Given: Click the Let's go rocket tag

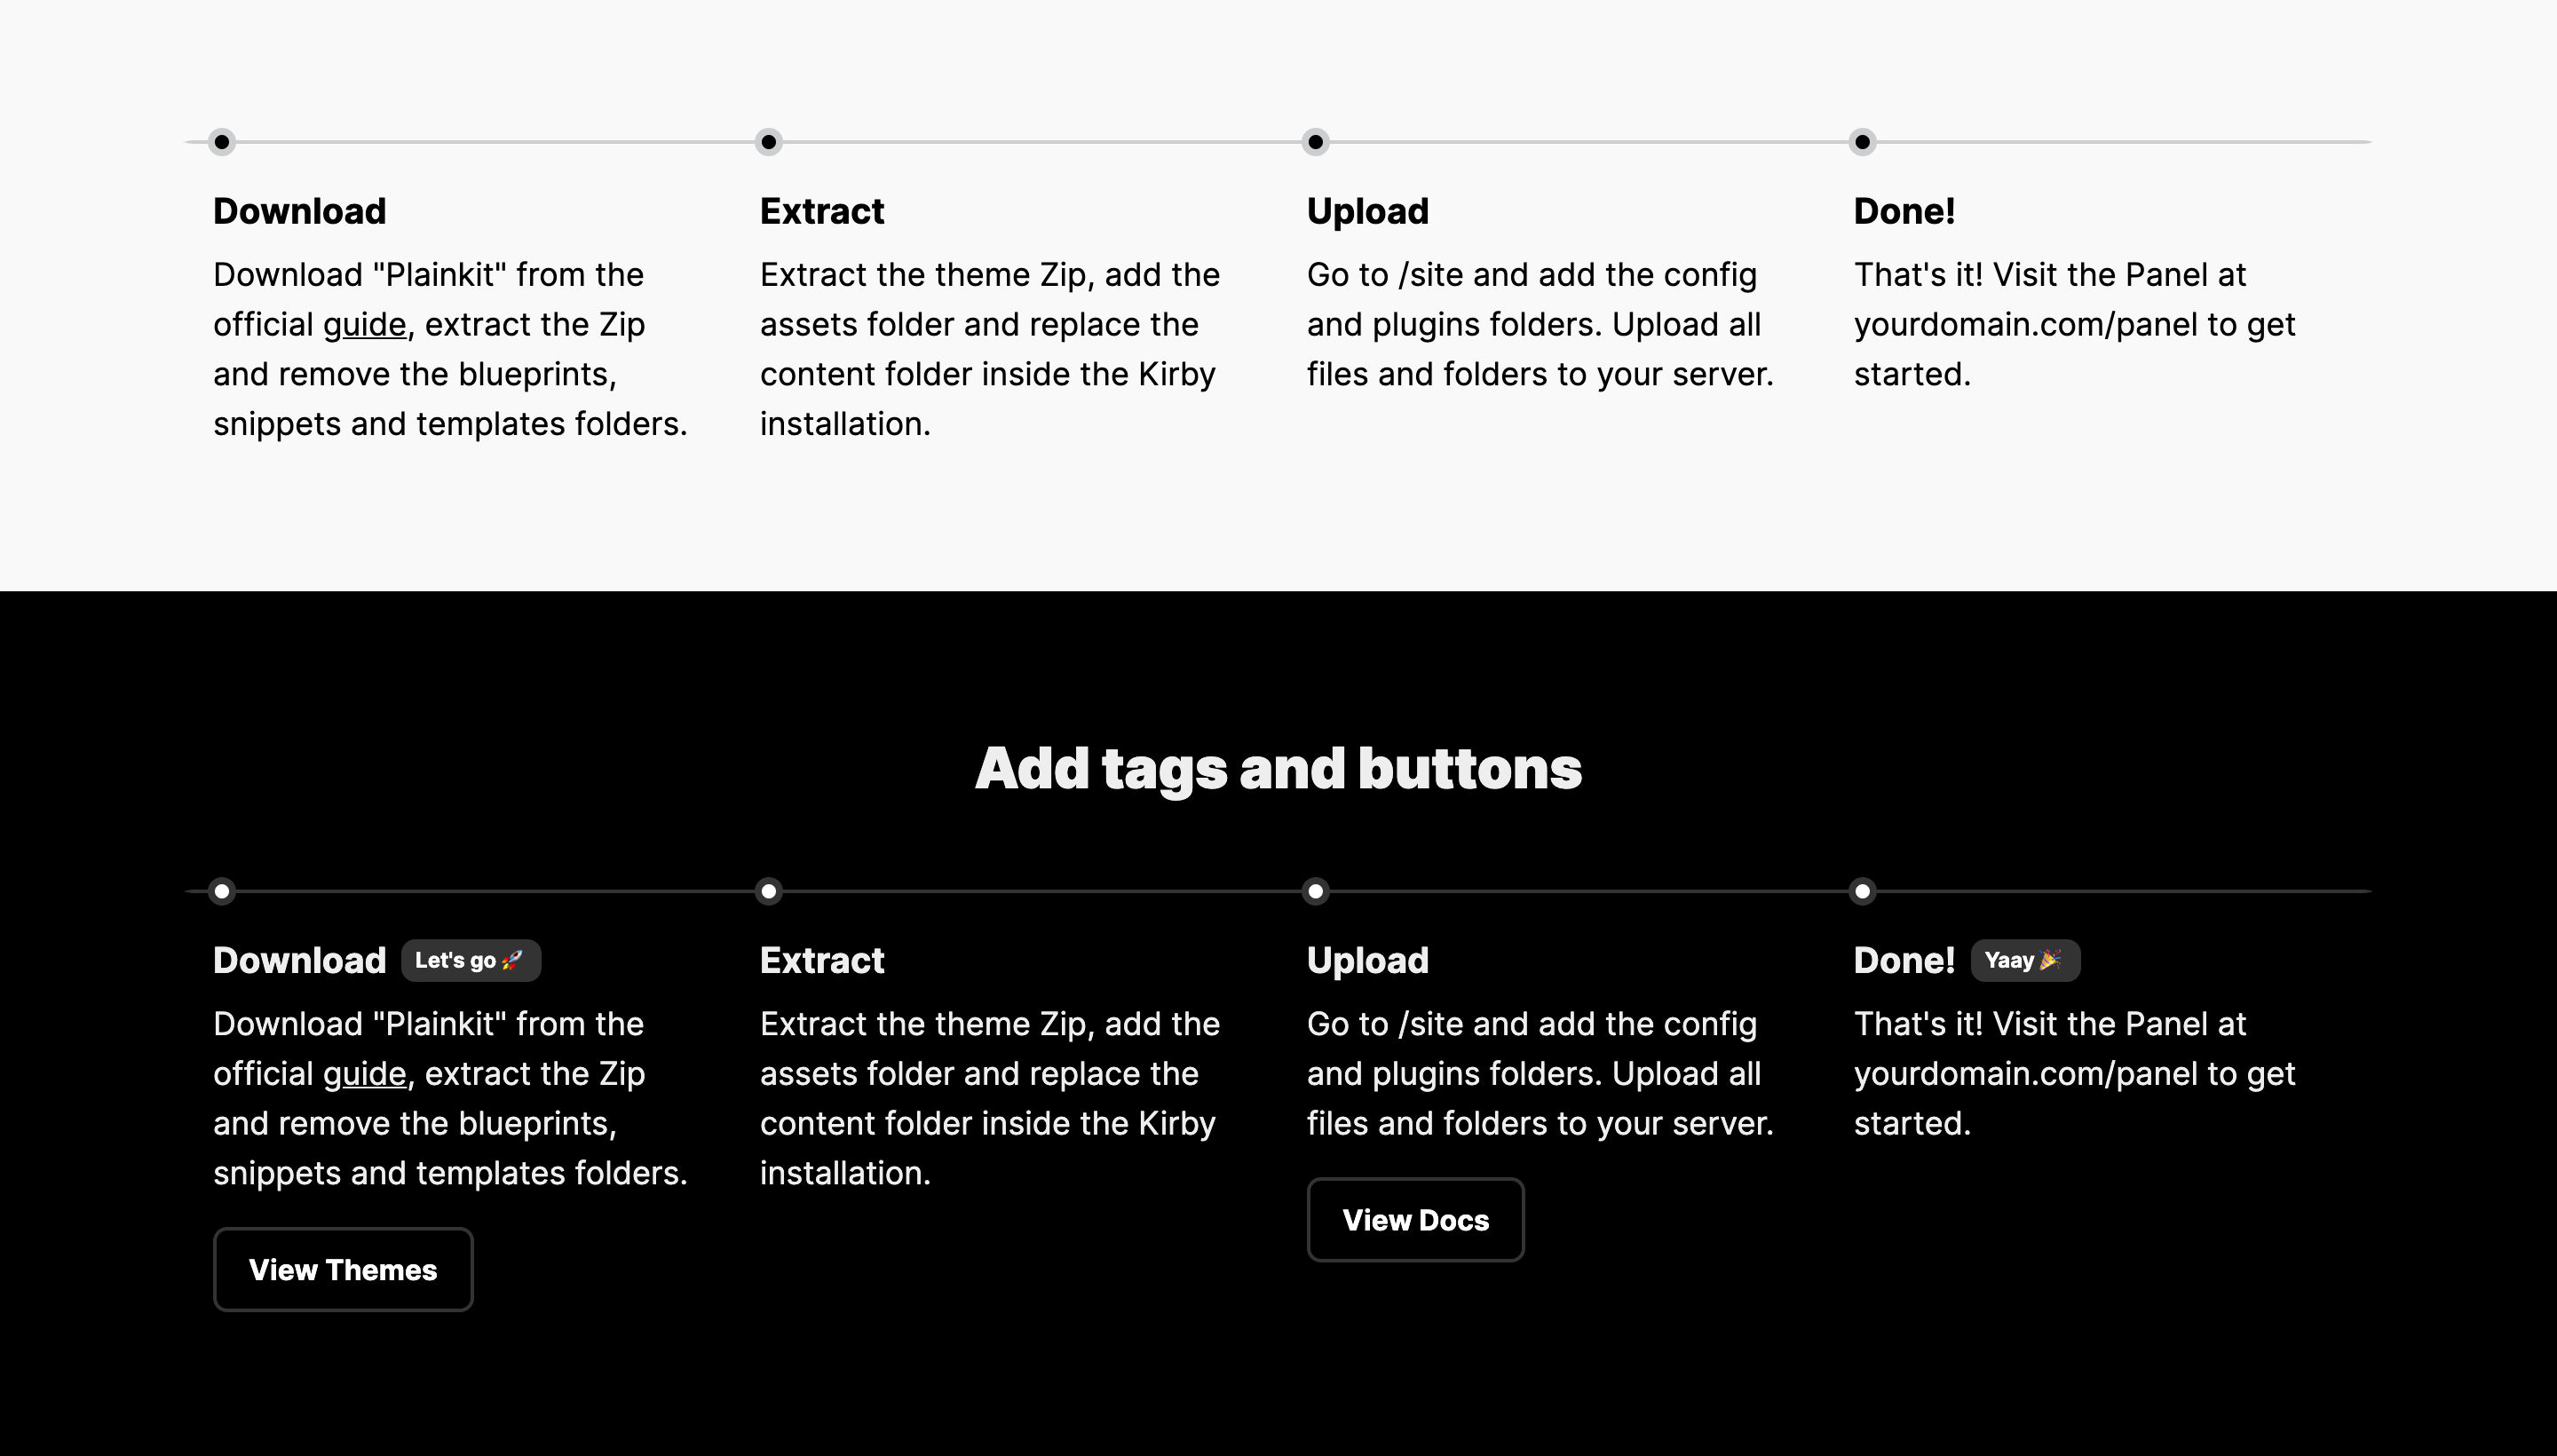Looking at the screenshot, I should (471, 960).
